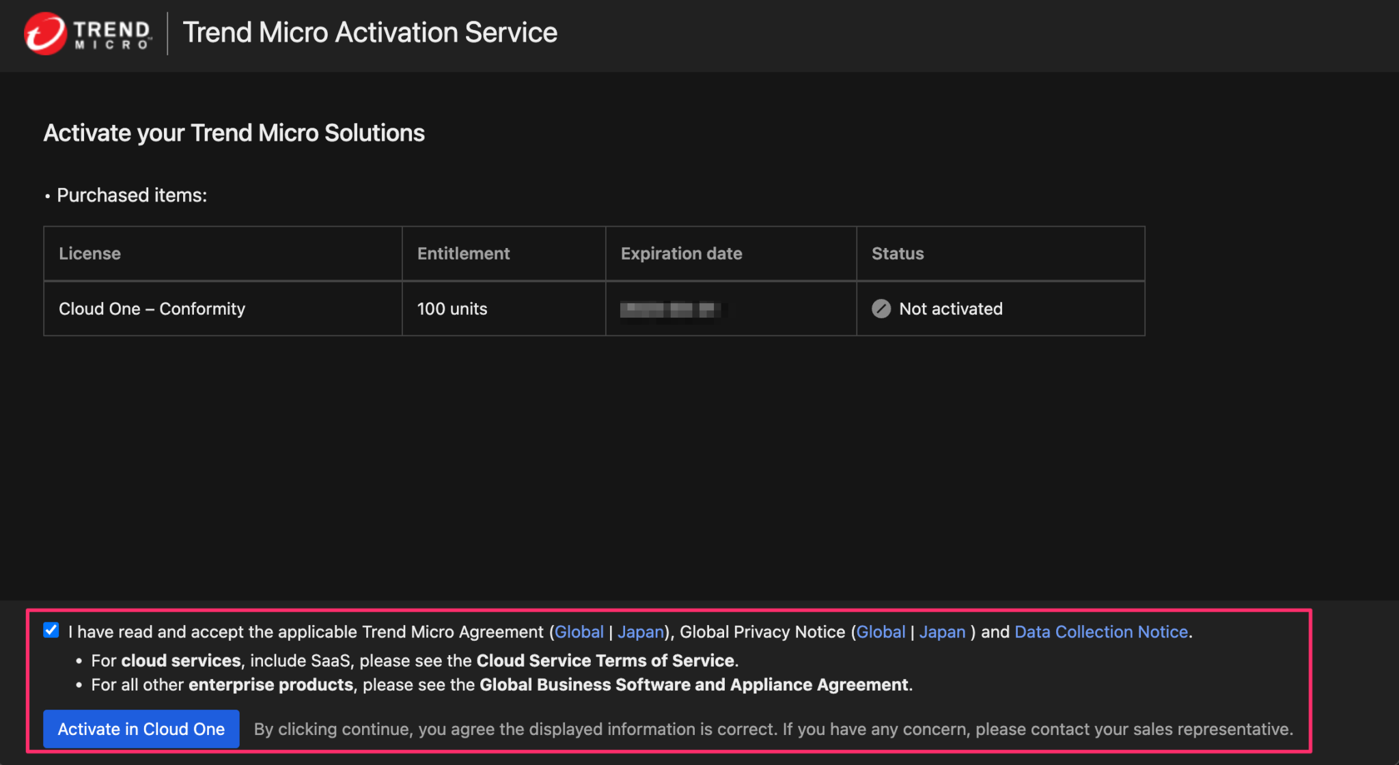This screenshot has width=1399, height=765.
Task: Click the Status column header
Action: pyautogui.click(x=897, y=253)
